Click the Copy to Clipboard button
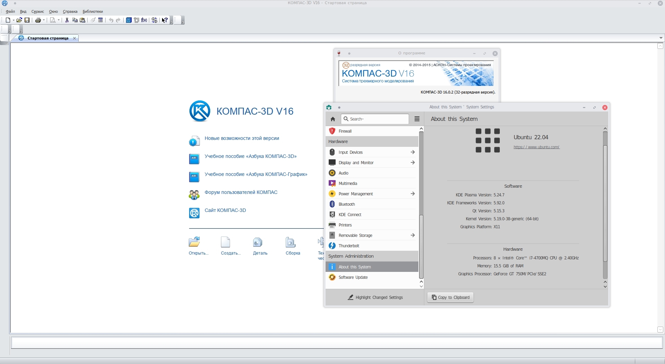Screen dimensions: 665x364 pos(450,298)
